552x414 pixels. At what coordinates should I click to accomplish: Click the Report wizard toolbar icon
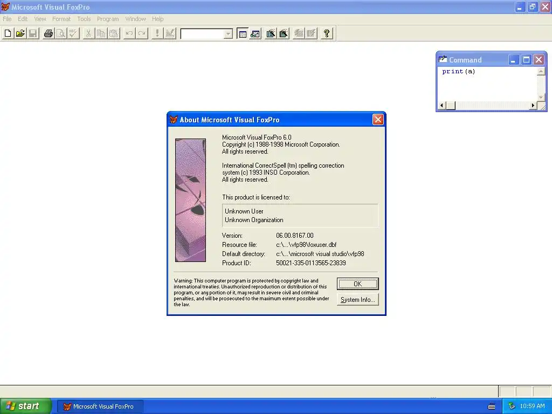point(284,33)
